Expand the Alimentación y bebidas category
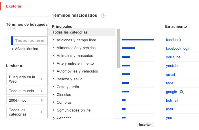The width and height of the screenshot is (199, 130). point(54,48)
